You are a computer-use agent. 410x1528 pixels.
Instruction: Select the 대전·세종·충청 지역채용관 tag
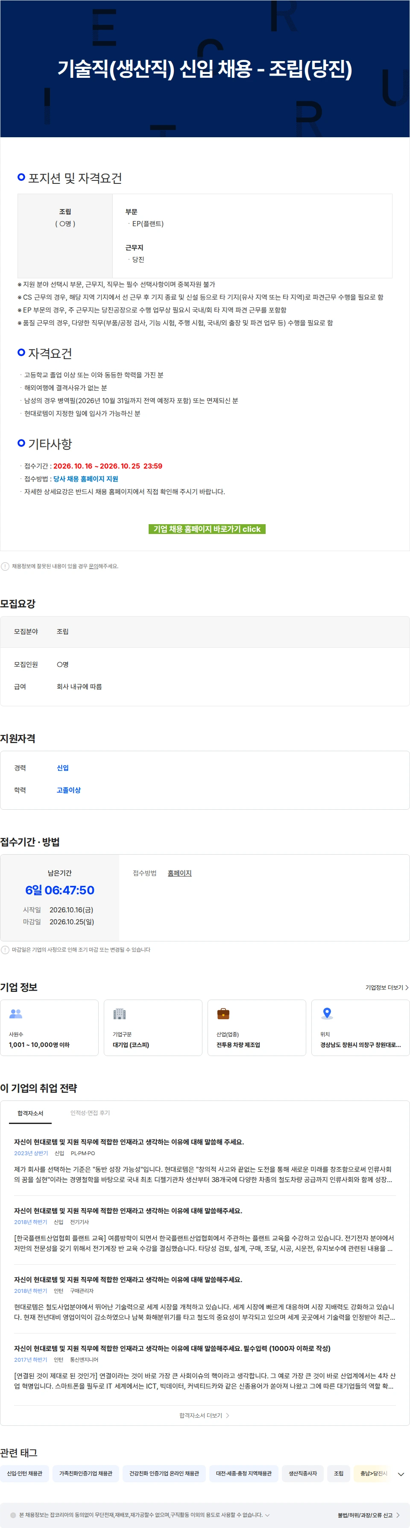click(243, 1473)
